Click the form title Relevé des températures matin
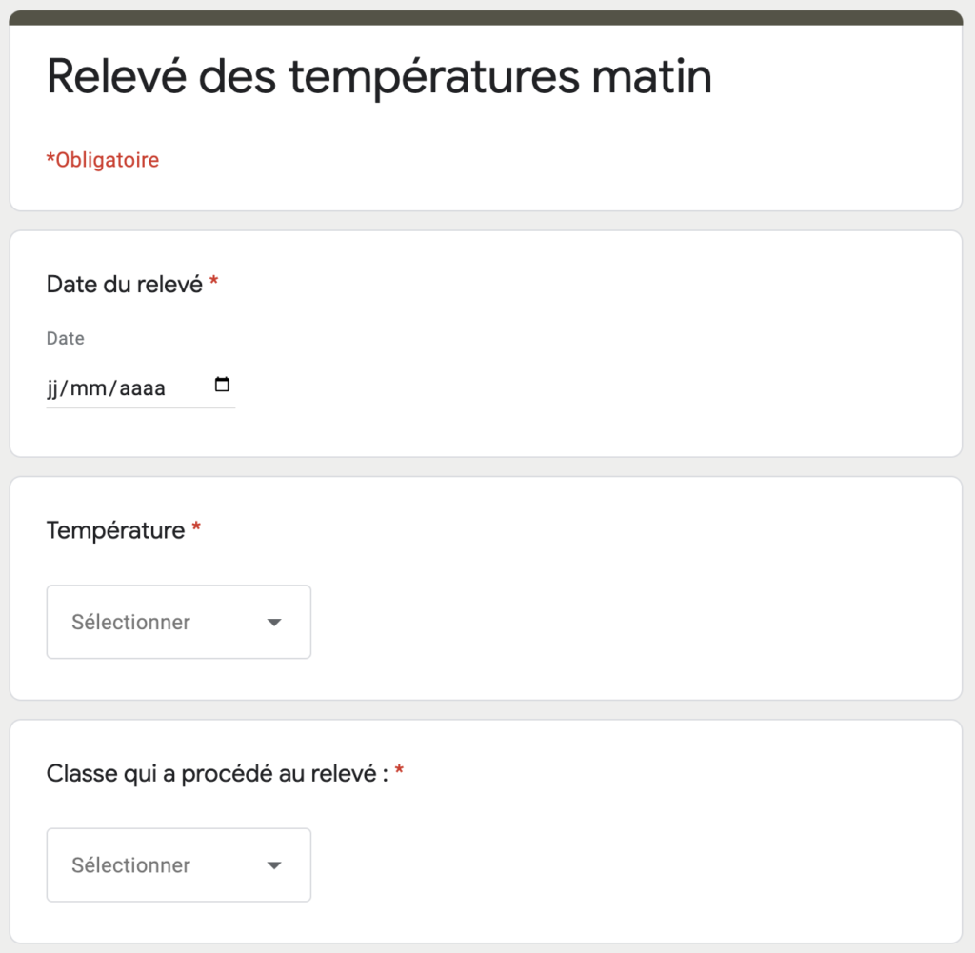Viewport: 975px width, 953px height. [379, 76]
